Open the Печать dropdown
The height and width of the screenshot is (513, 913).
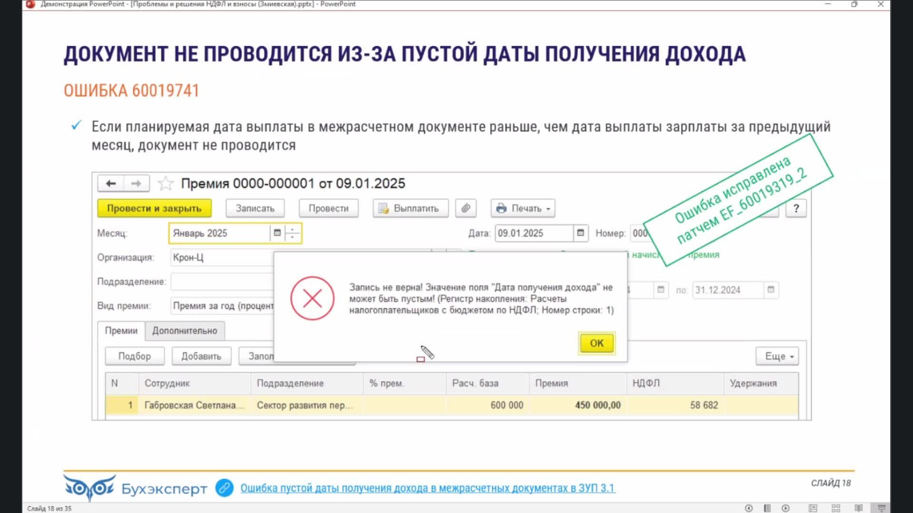coord(523,208)
